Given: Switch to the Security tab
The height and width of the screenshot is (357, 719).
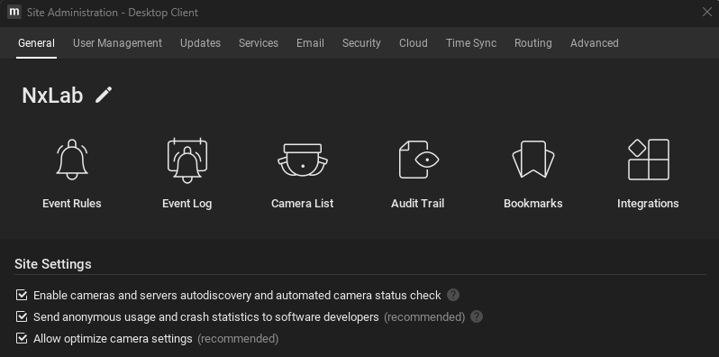Looking at the screenshot, I should pos(361,43).
